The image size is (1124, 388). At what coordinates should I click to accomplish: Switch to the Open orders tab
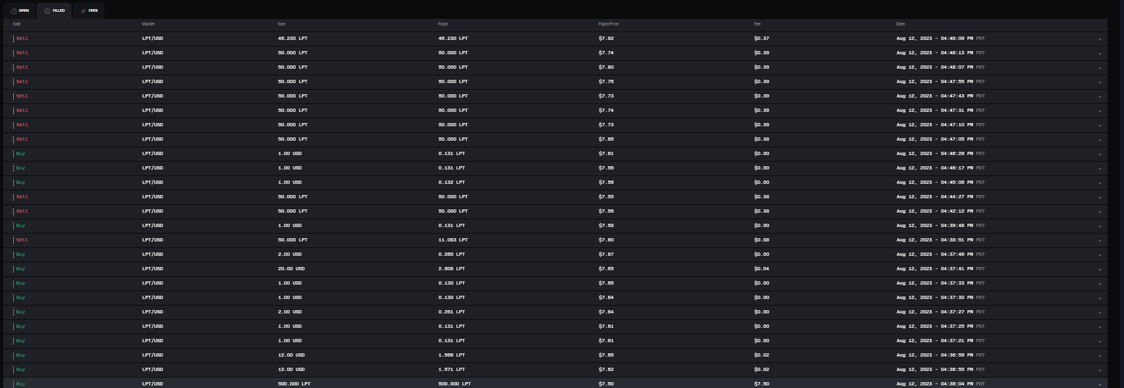coord(20,11)
